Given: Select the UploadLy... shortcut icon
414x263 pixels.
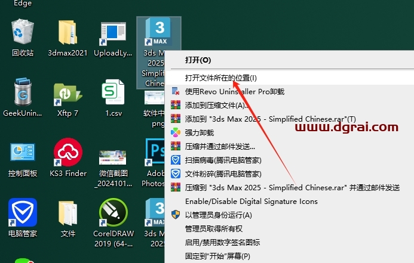Looking at the screenshot, I should [113, 38].
